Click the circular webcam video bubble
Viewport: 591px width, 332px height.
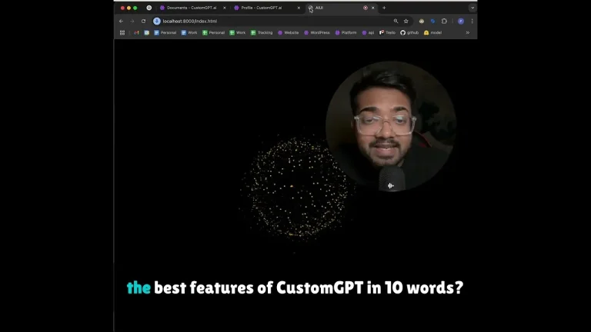(391, 126)
